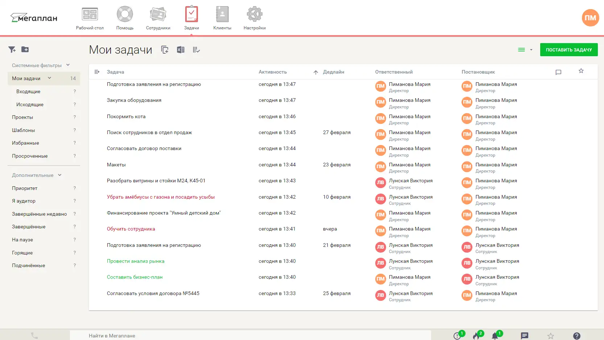Click deadline 27 февраля
604x340 pixels.
pyautogui.click(x=337, y=132)
